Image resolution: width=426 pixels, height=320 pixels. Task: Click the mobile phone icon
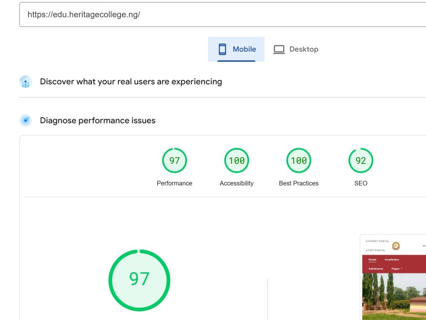222,49
